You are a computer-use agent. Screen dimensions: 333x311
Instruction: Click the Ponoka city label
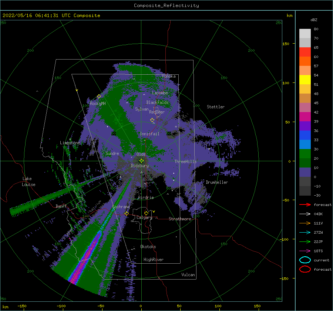click(x=169, y=76)
